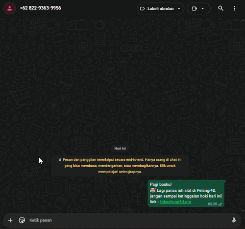Open contact info for +62 822-9363-9956
Viewport: 245px width, 229px height.
[40, 8]
